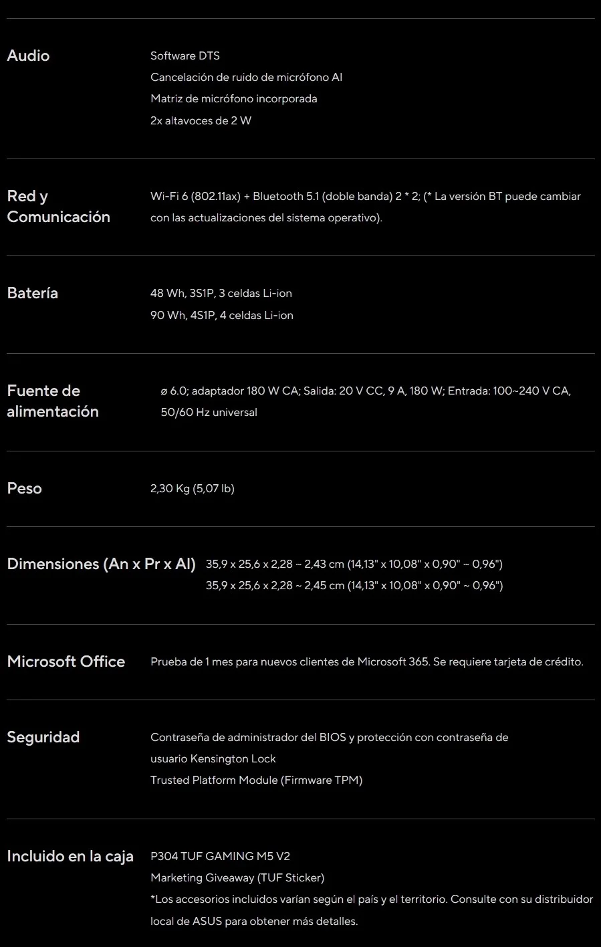The width and height of the screenshot is (601, 947).
Task: Click the Fuente de alimentación heading
Action: pyautogui.click(x=53, y=401)
